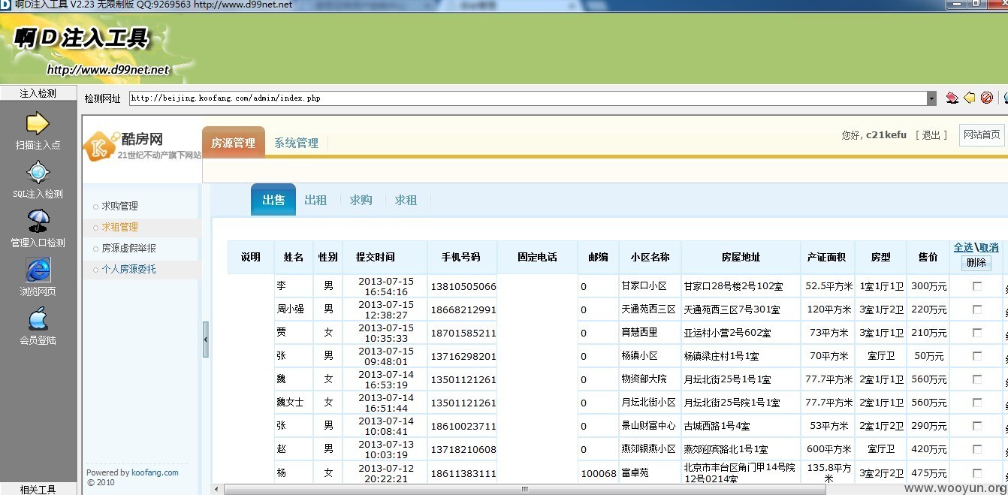Click the yellow back arrow icon
Image resolution: width=1008 pixels, height=495 pixels.
[x=970, y=98]
